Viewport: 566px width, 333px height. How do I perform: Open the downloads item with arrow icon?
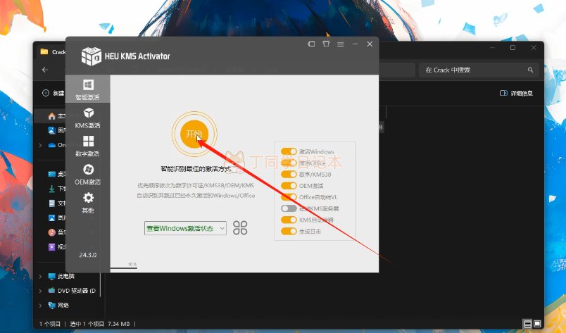coord(57,188)
